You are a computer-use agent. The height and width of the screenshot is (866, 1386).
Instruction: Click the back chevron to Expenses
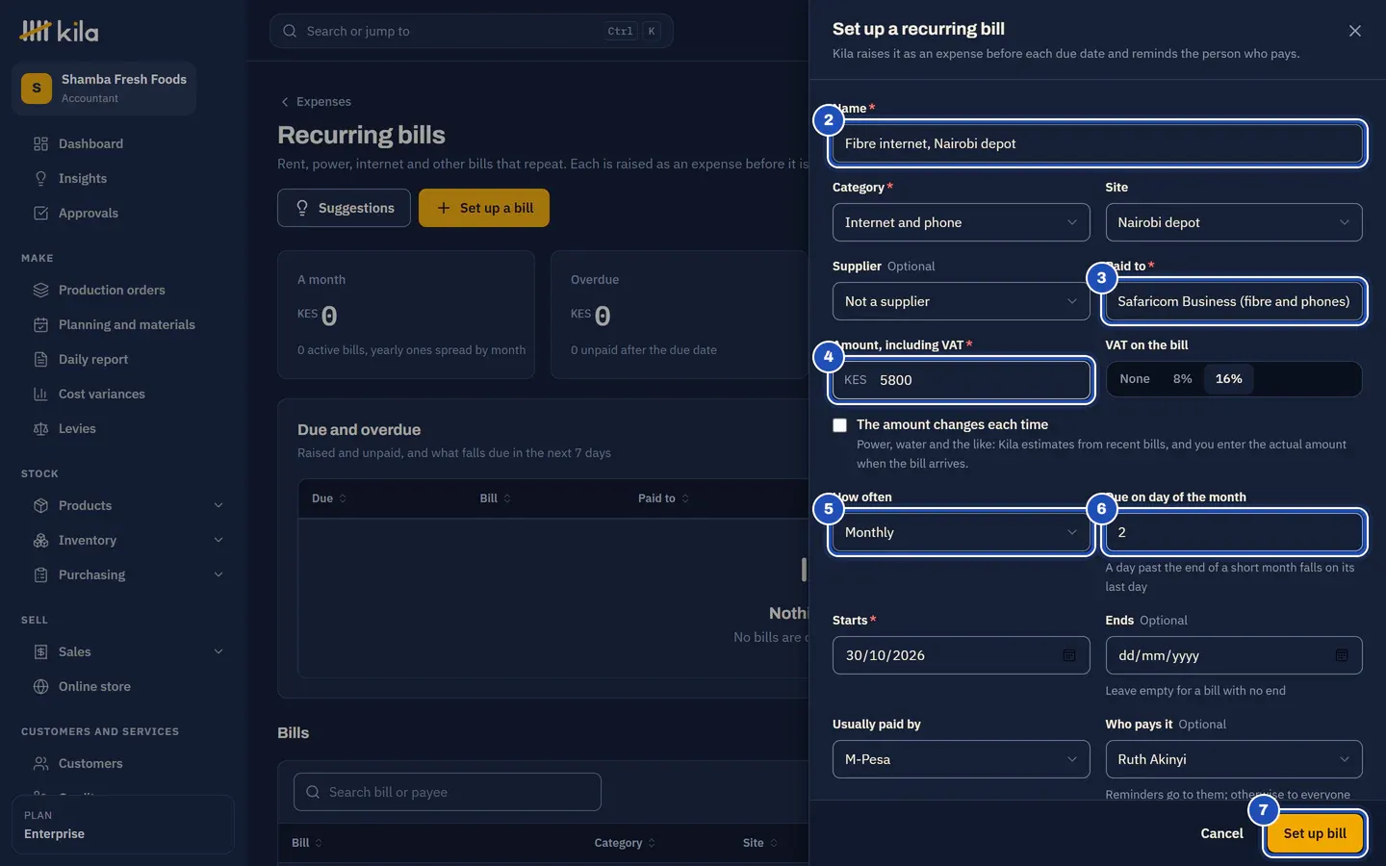pyautogui.click(x=285, y=102)
